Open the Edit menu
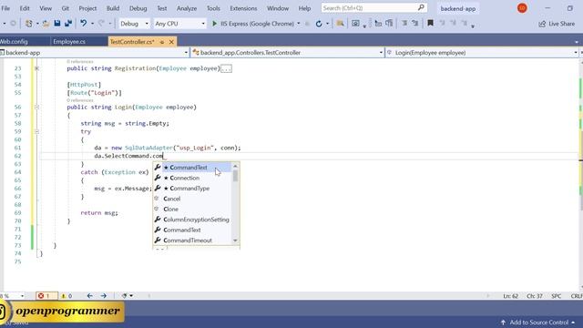The height and width of the screenshot is (328, 583). pos(25,8)
